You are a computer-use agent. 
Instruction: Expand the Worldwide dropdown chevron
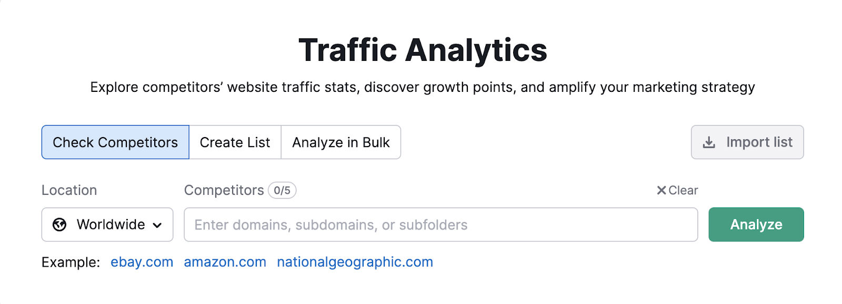click(x=157, y=225)
